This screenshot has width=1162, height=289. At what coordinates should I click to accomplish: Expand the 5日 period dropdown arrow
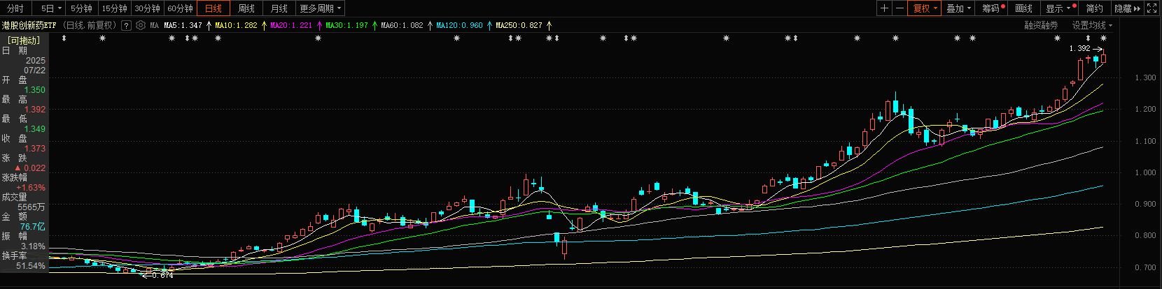click(x=59, y=8)
